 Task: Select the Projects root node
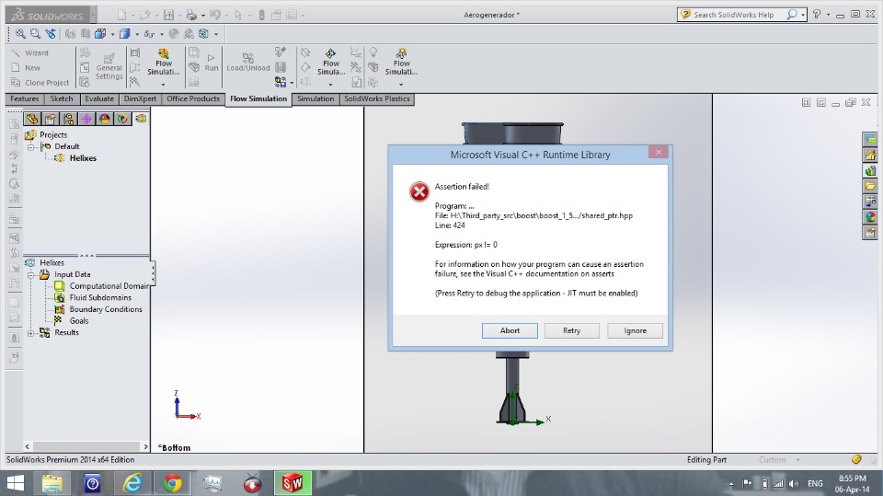coord(53,134)
